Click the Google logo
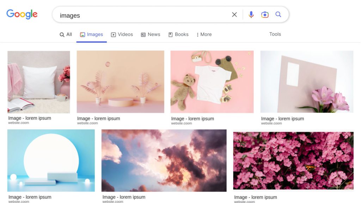Viewport: 361px width, 203px height. [x=22, y=14]
